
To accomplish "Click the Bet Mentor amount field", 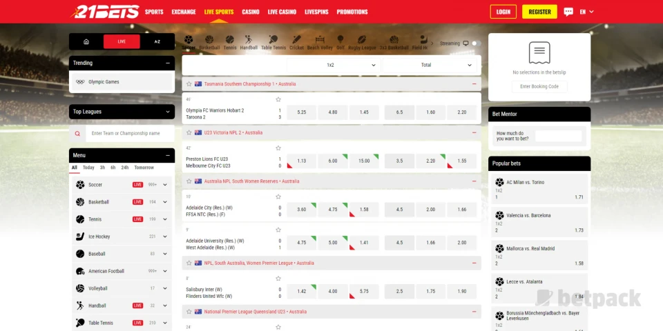I will click(558, 136).
